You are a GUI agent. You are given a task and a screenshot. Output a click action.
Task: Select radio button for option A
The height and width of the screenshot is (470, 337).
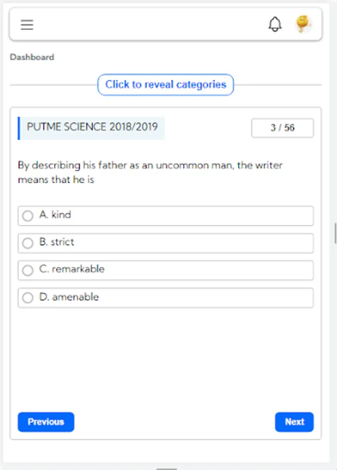click(x=28, y=216)
